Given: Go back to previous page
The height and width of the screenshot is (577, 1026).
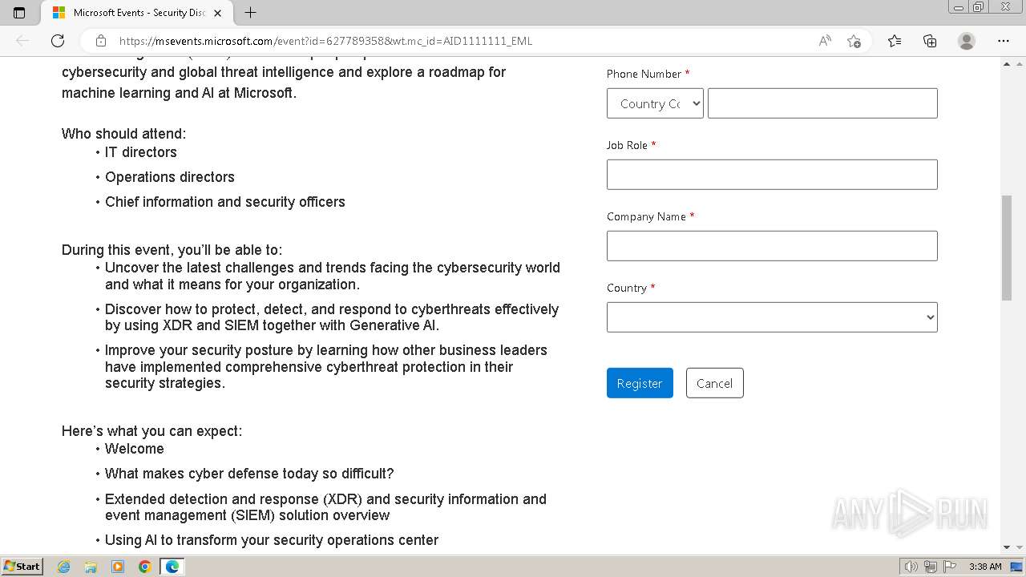Looking at the screenshot, I should click(x=22, y=41).
